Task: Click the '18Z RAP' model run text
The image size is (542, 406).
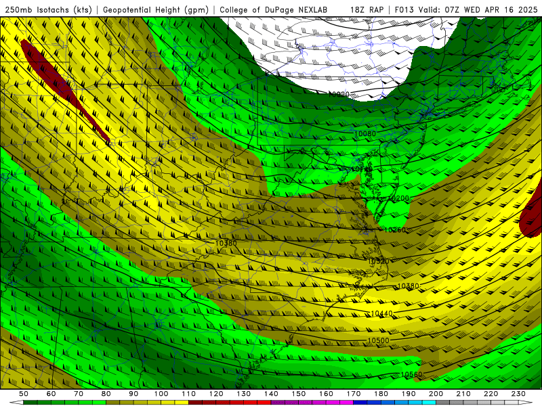Action: (x=367, y=9)
